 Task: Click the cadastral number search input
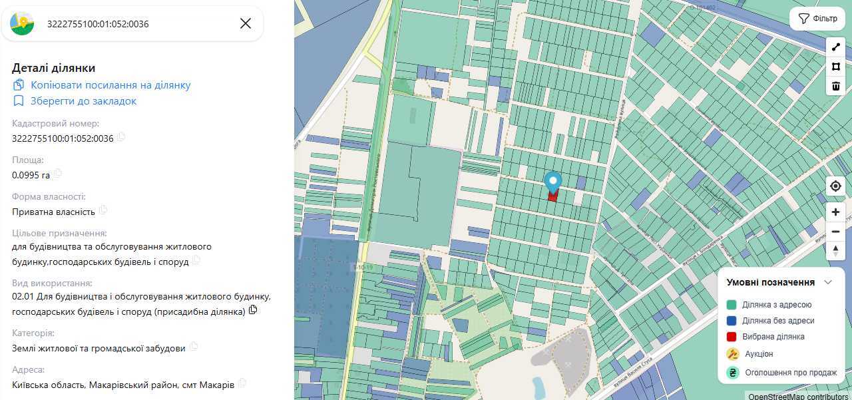[x=133, y=24]
